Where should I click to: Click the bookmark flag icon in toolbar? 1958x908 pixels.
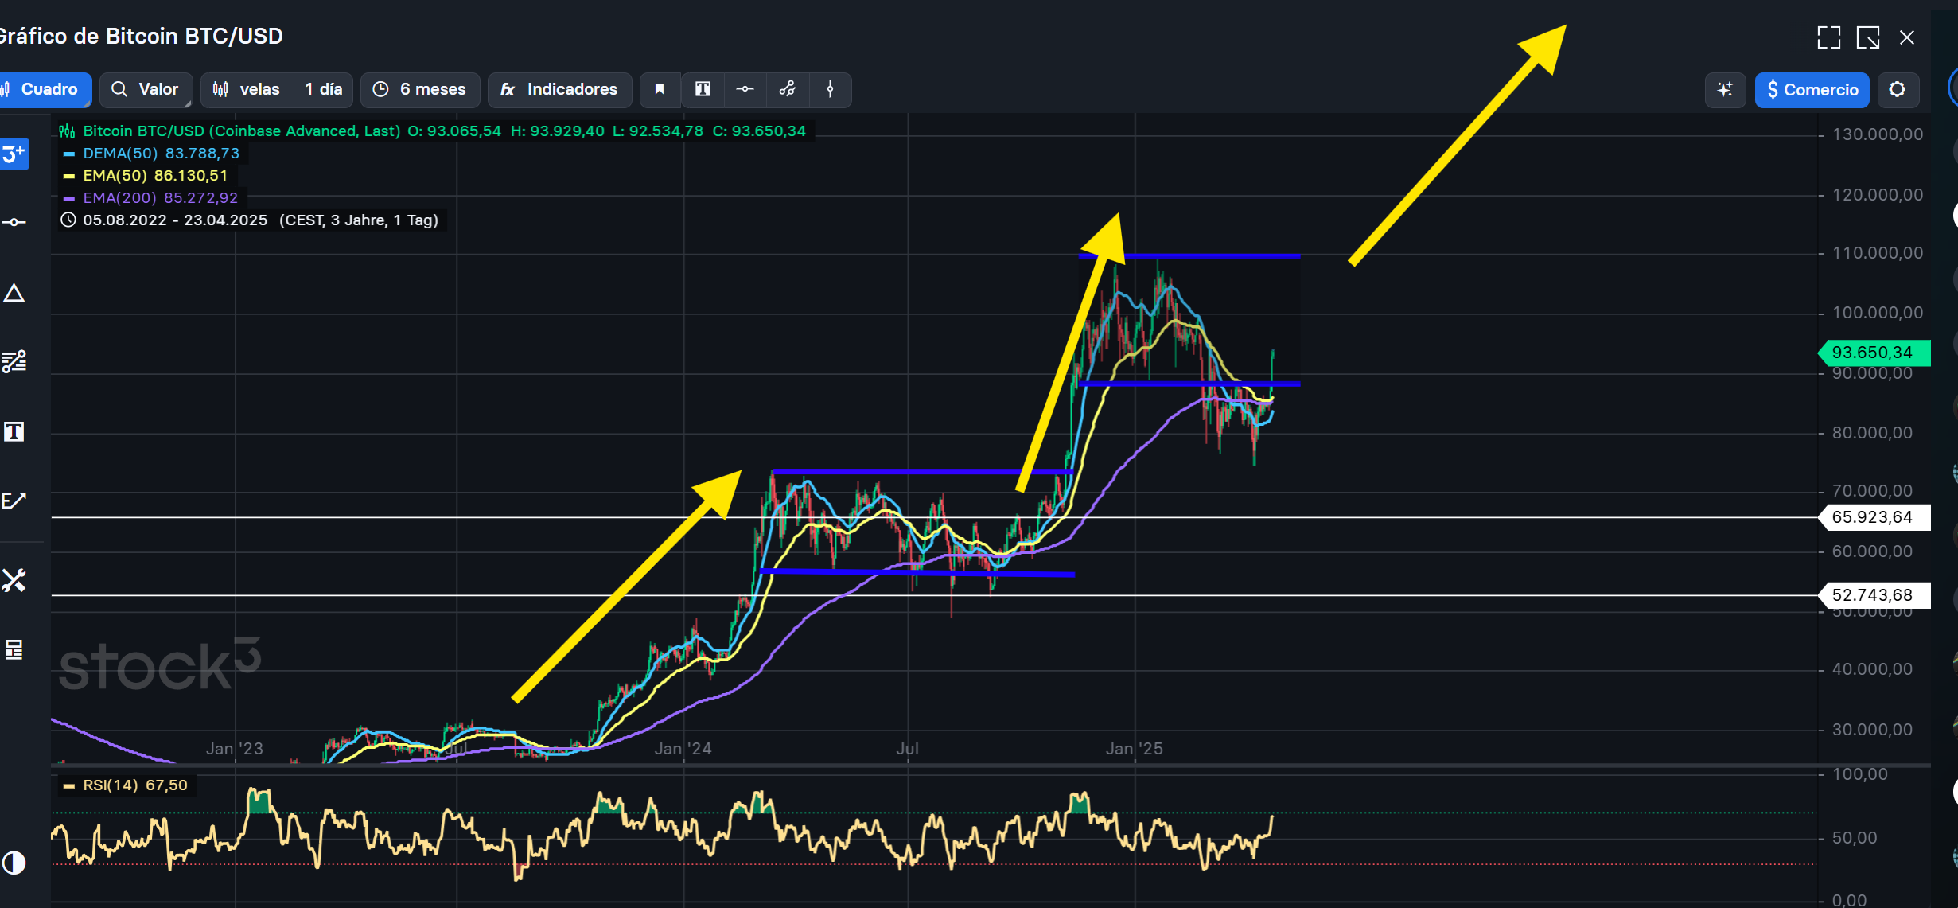pos(660,89)
